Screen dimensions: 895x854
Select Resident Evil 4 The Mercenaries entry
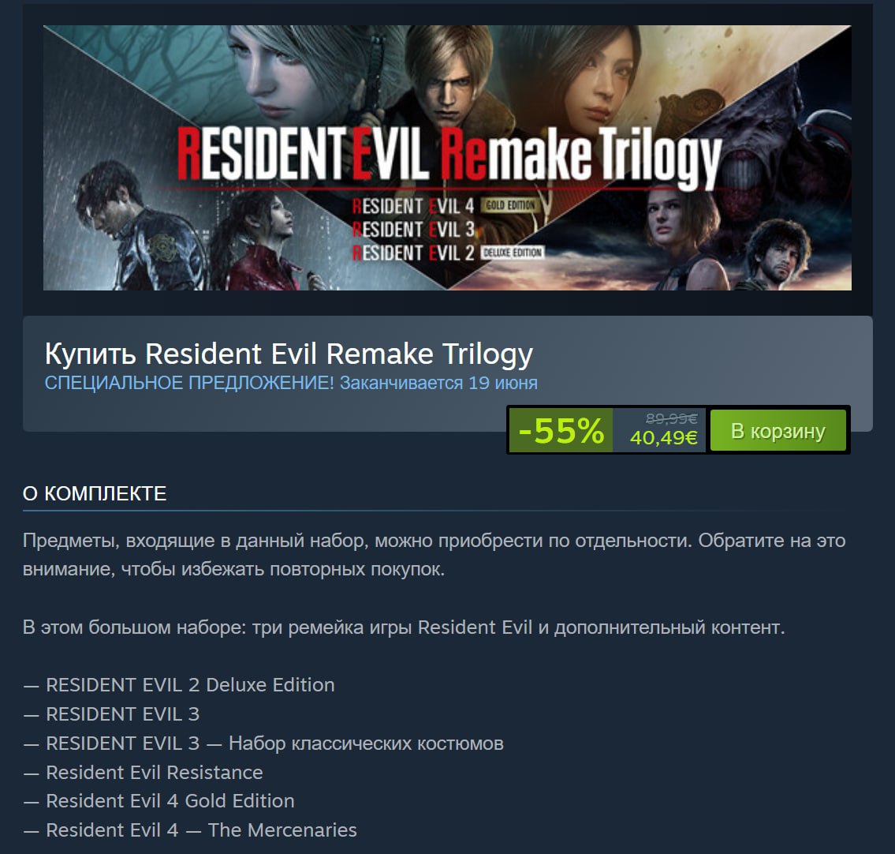[x=202, y=830]
